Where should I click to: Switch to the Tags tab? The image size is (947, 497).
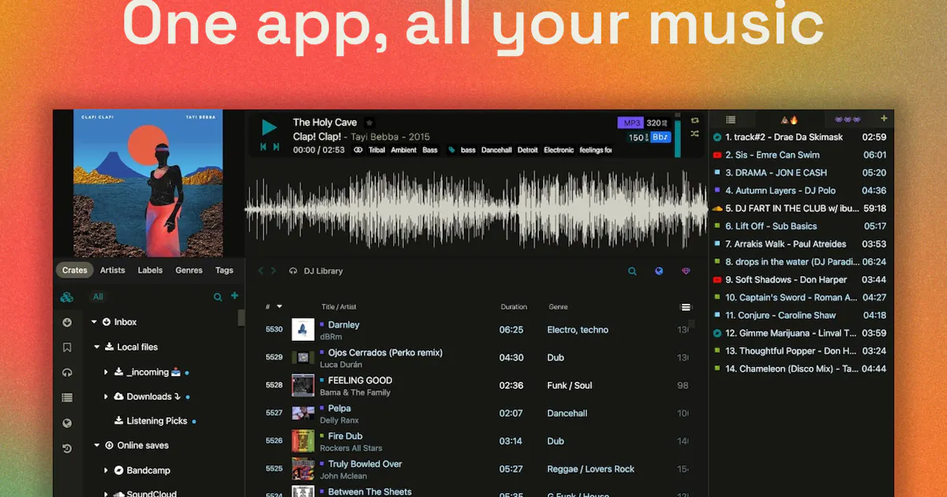(224, 270)
